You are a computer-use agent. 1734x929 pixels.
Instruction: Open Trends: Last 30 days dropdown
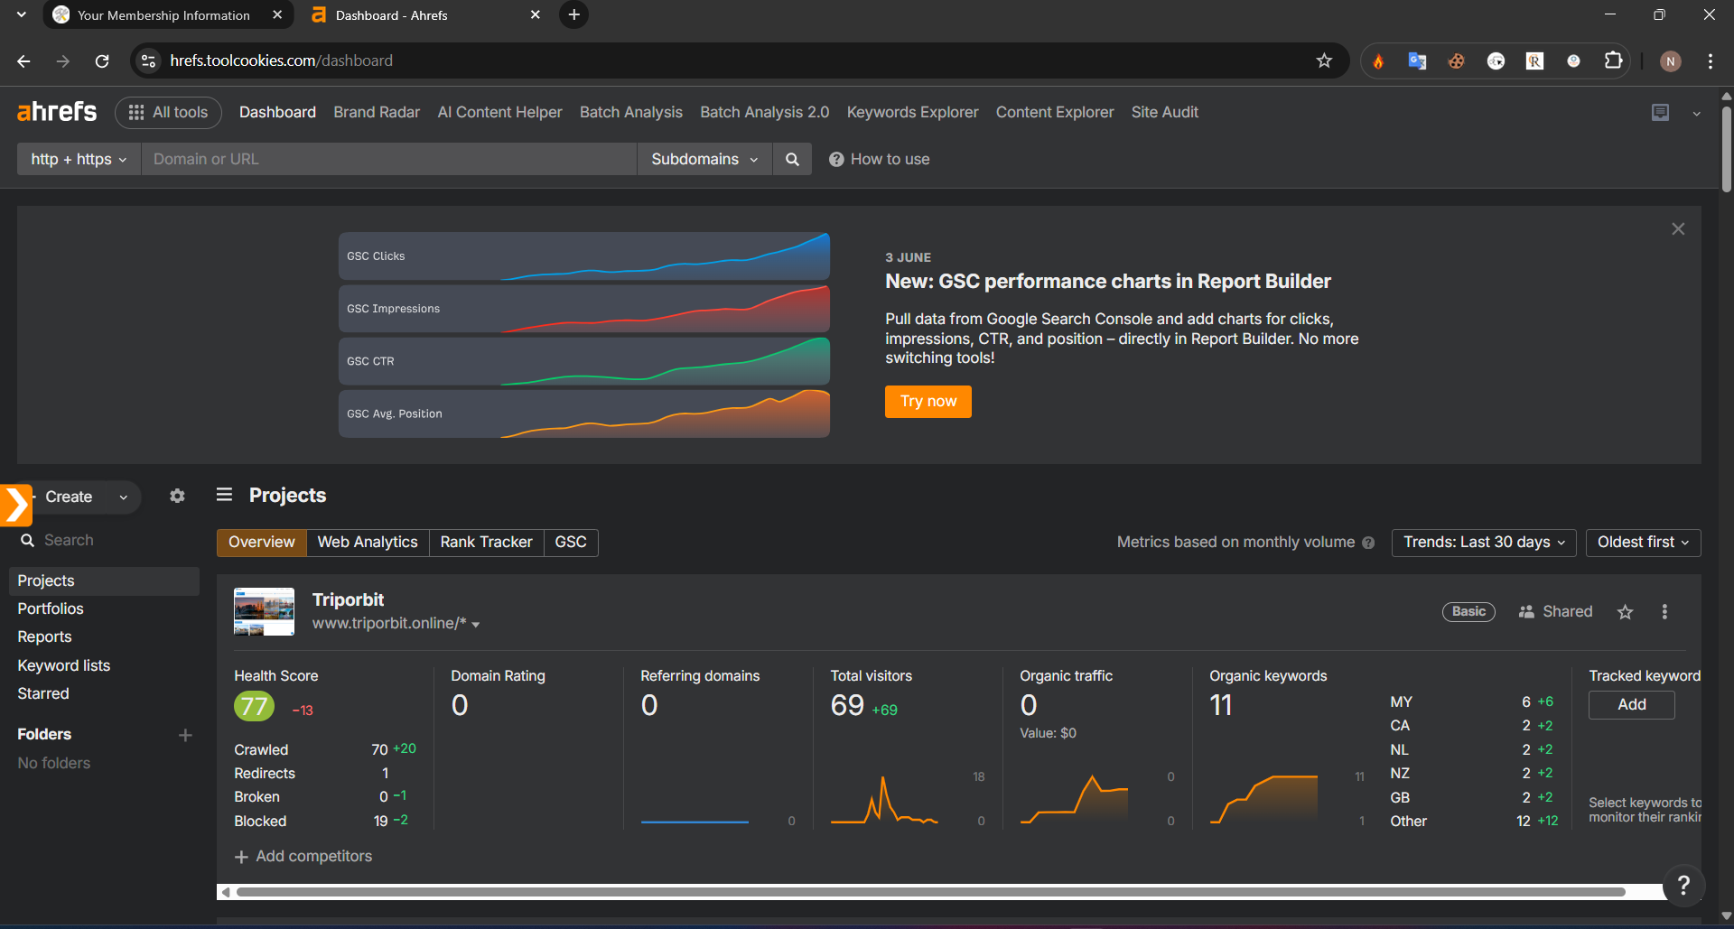tap(1484, 543)
